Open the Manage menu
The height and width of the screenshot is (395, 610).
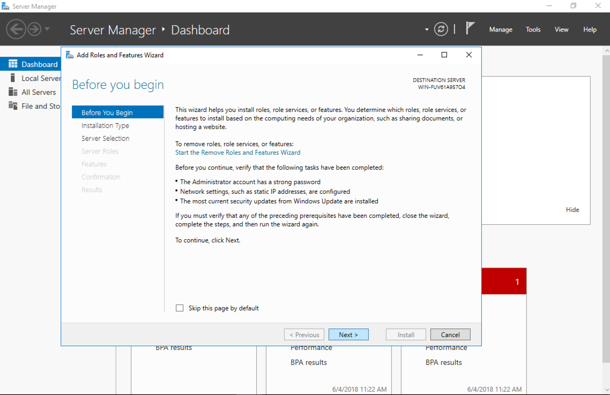pos(501,29)
